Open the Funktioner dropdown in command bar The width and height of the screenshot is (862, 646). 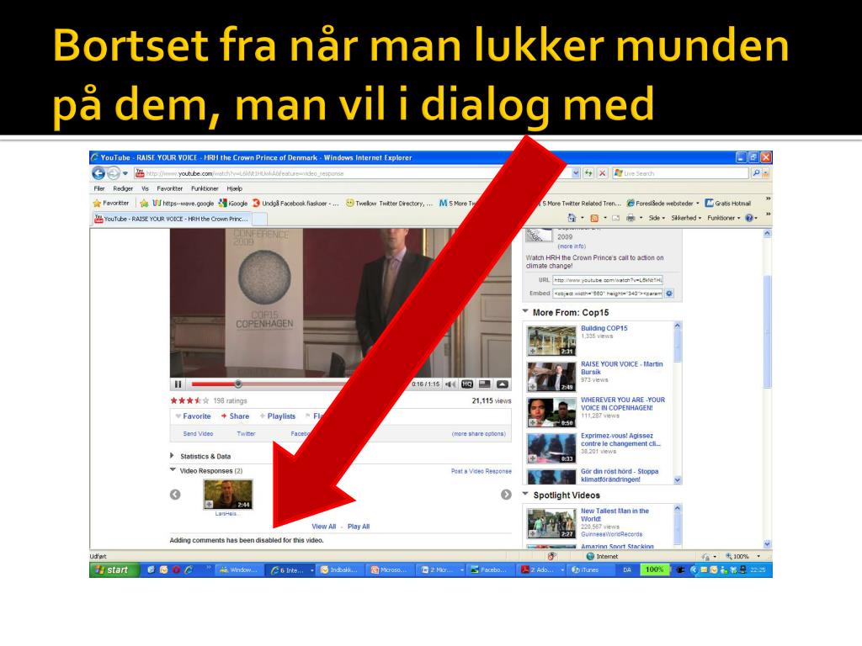(x=723, y=218)
